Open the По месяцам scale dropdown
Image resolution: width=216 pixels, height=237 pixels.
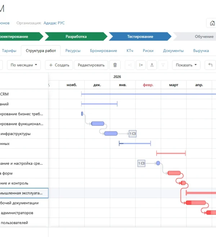pyautogui.click(x=24, y=65)
